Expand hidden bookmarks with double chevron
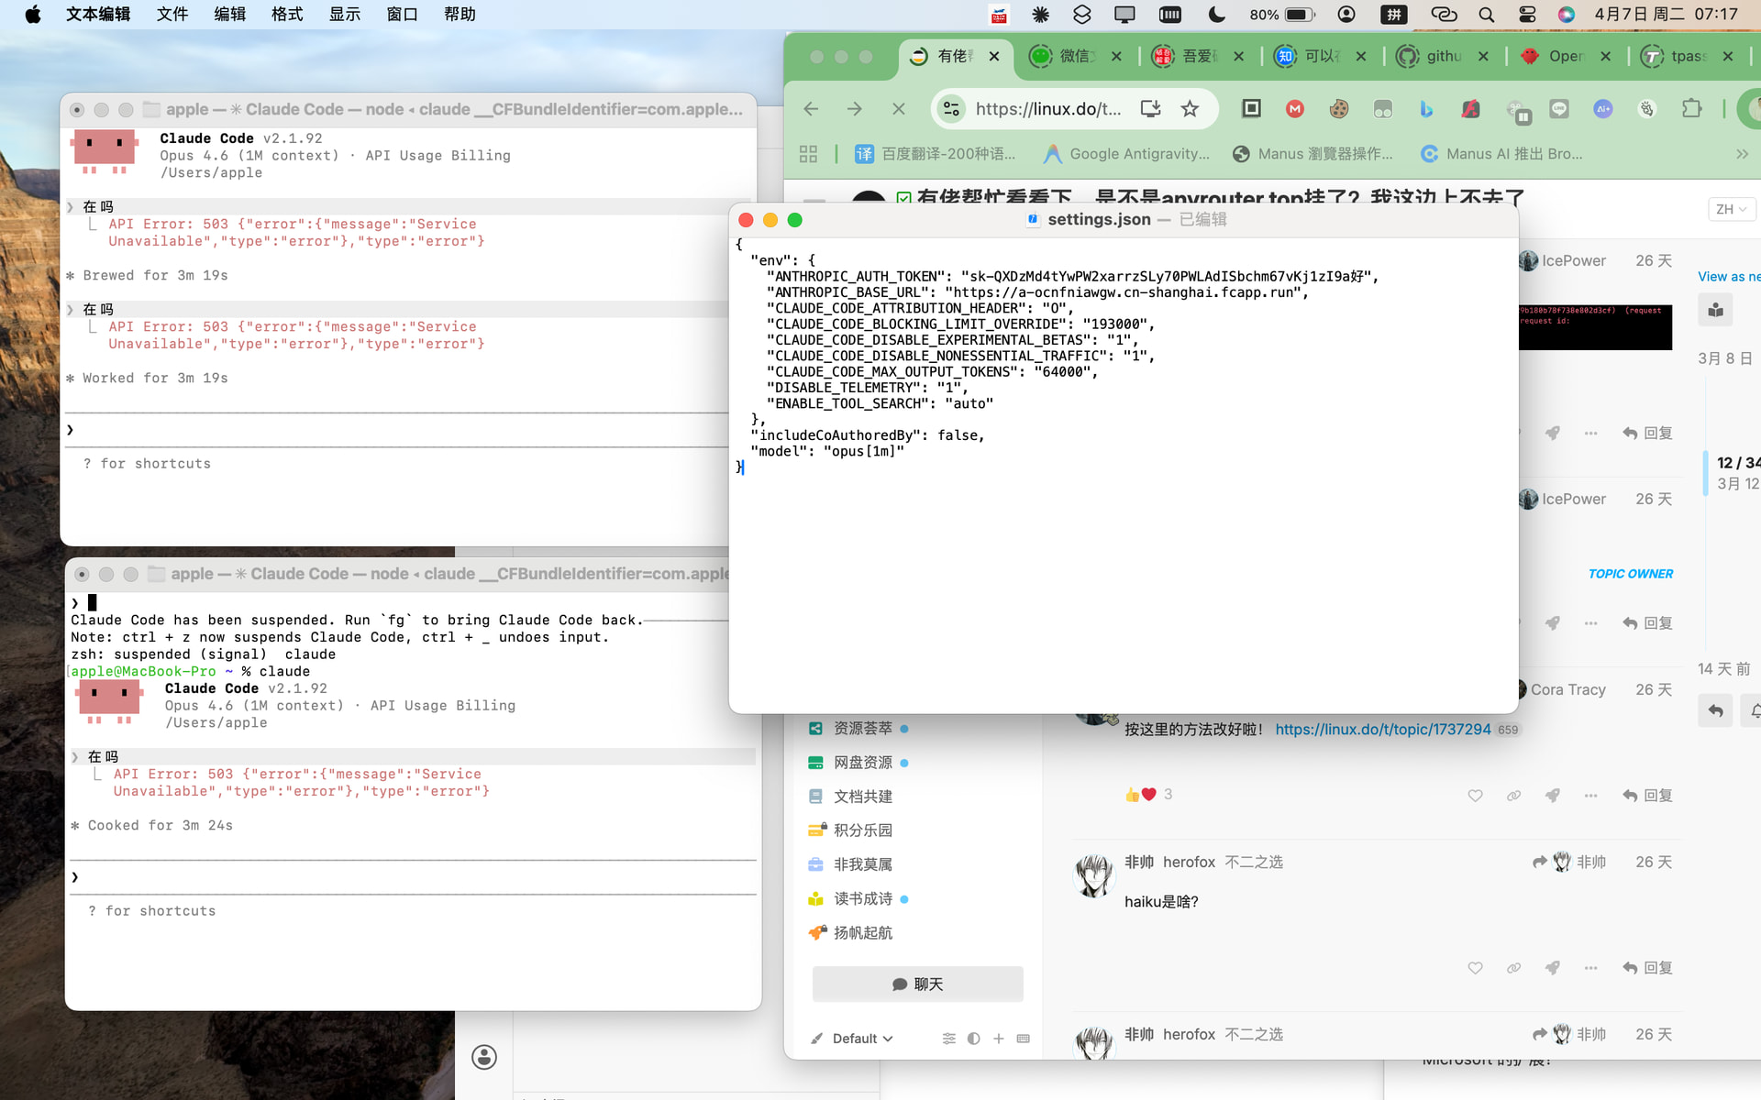 tap(1742, 154)
